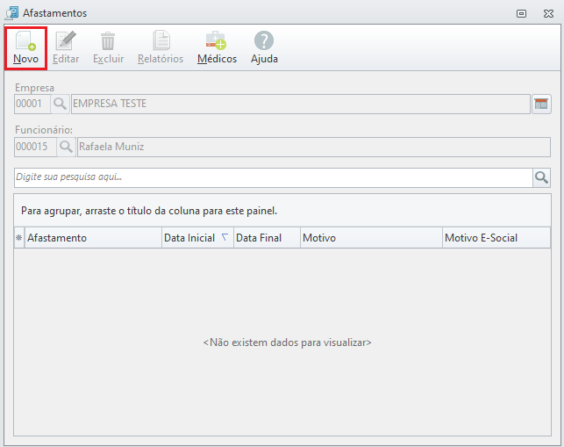The image size is (564, 447).
Task: Click the 'Não existem dados para visualizar' message
Action: tap(287, 342)
